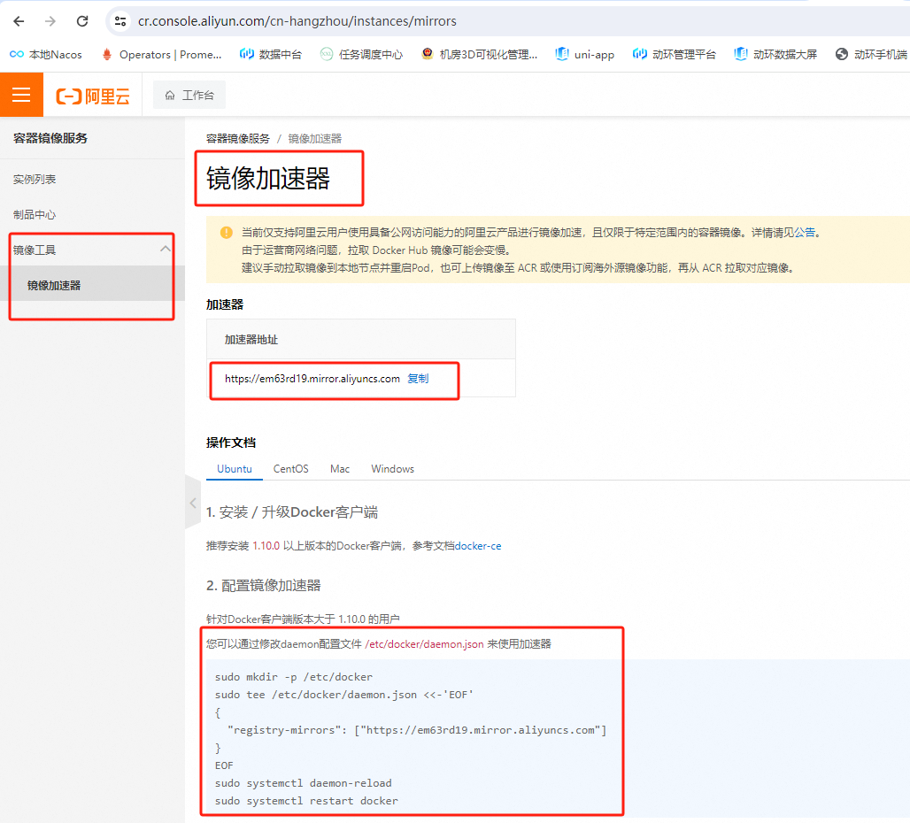This screenshot has width=910, height=823.
Task: Focus the address bar URL
Action: tap(297, 21)
